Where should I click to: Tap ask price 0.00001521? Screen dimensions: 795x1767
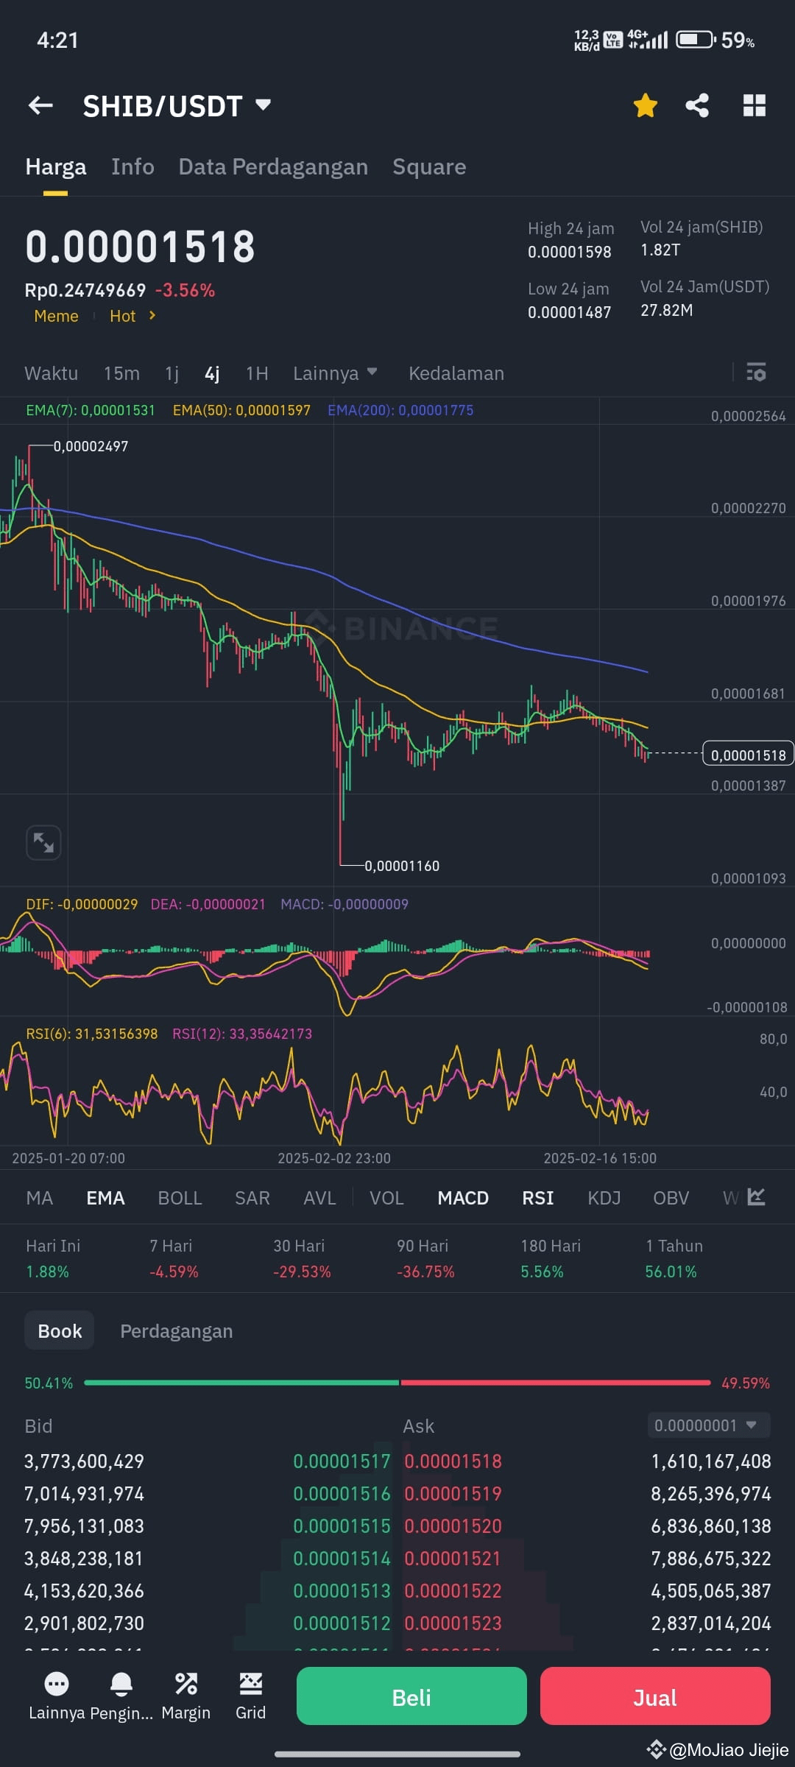tap(453, 1559)
